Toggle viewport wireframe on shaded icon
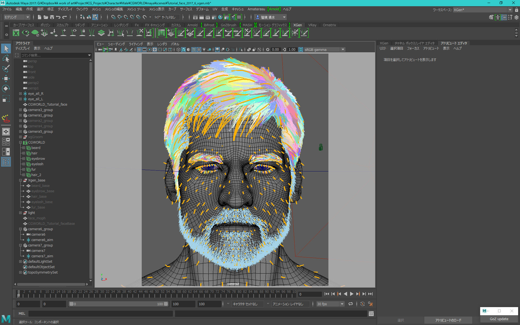Image resolution: width=520 pixels, height=325 pixels. [x=194, y=50]
